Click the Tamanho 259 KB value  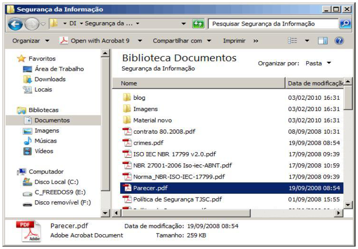[196, 235]
